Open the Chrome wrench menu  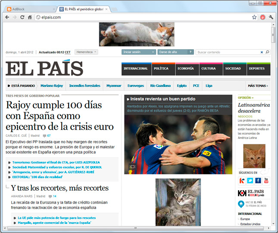tap(271, 17)
